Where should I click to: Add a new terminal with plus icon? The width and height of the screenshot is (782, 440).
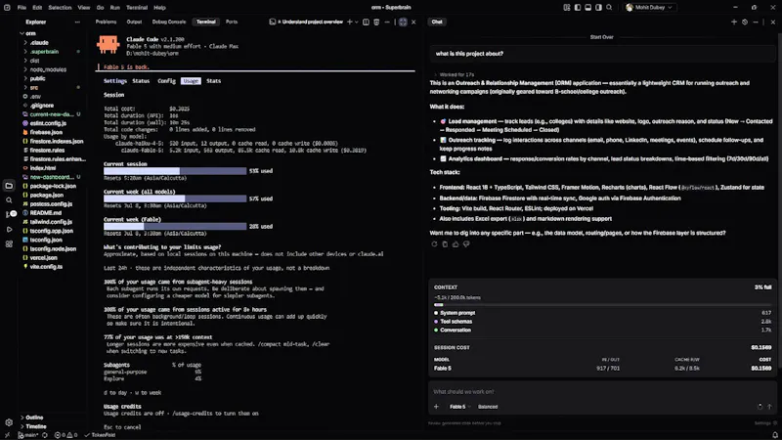pyautogui.click(x=350, y=22)
